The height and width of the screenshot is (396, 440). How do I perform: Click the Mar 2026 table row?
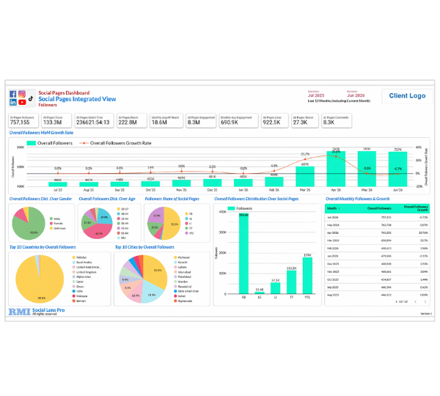377,241
